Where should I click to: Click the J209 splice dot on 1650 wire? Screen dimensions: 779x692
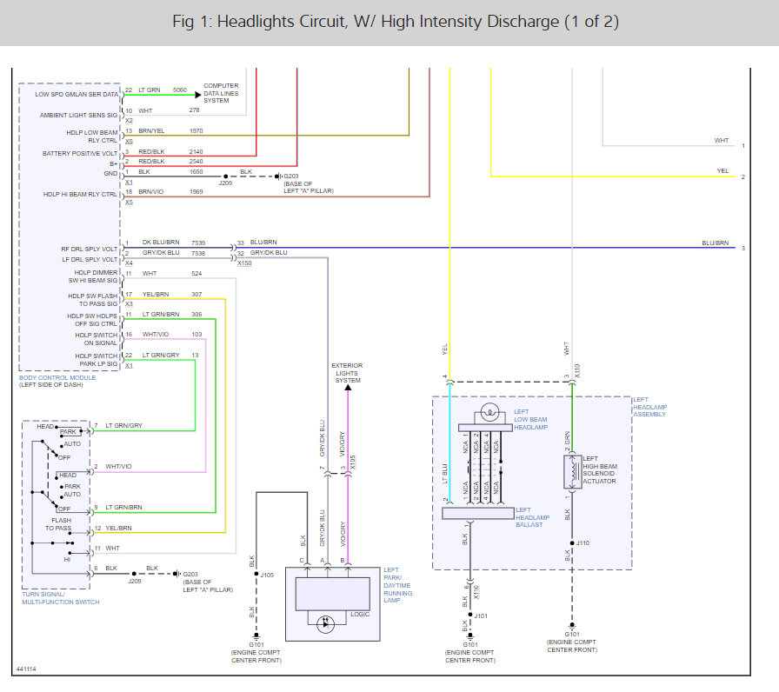click(225, 176)
